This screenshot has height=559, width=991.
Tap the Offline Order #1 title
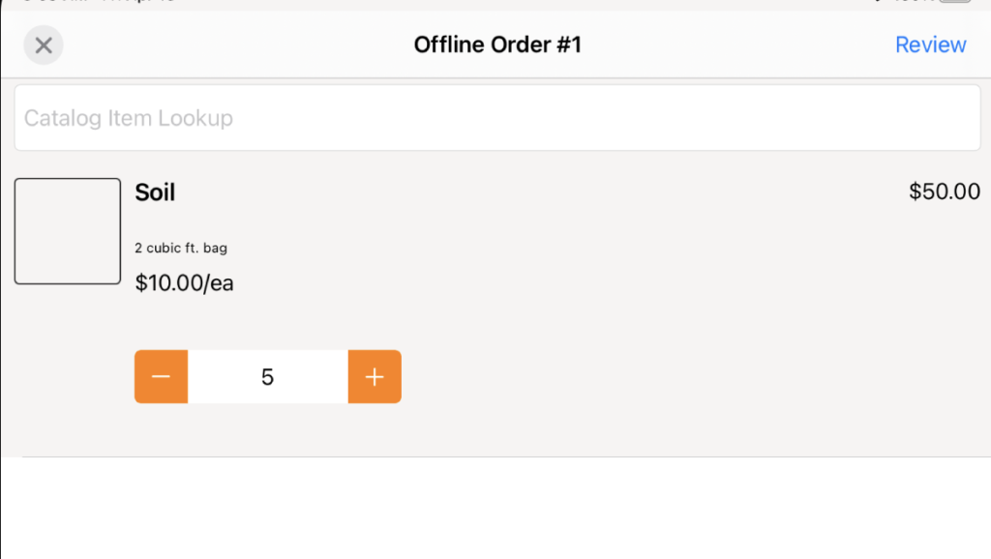497,44
